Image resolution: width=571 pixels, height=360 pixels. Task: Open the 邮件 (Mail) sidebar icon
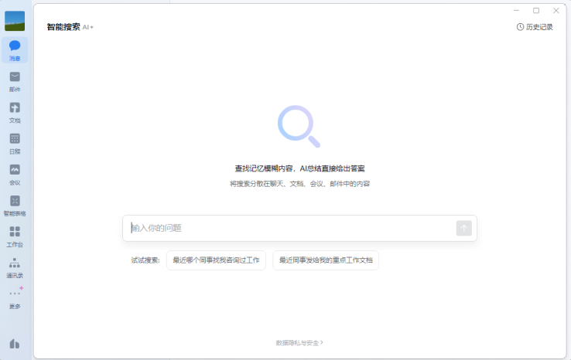[15, 80]
